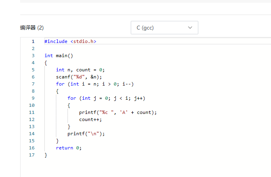Place cursor in #include <stdio.h> line

[x=70, y=41]
